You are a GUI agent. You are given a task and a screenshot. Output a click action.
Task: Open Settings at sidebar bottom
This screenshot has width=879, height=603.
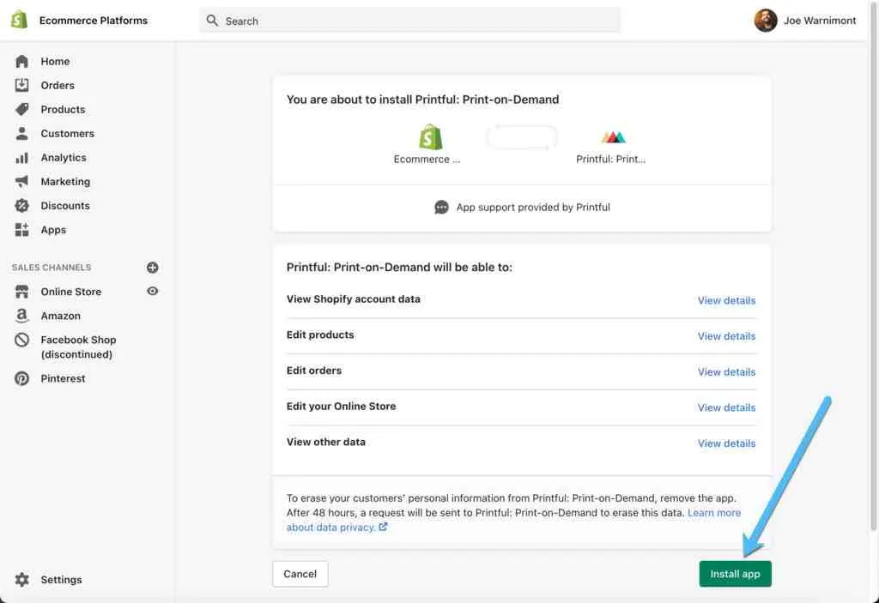click(x=61, y=580)
